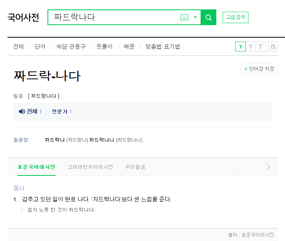Play the 전체 pronunciation speaker icon
The height and width of the screenshot is (241, 285).
[22, 112]
